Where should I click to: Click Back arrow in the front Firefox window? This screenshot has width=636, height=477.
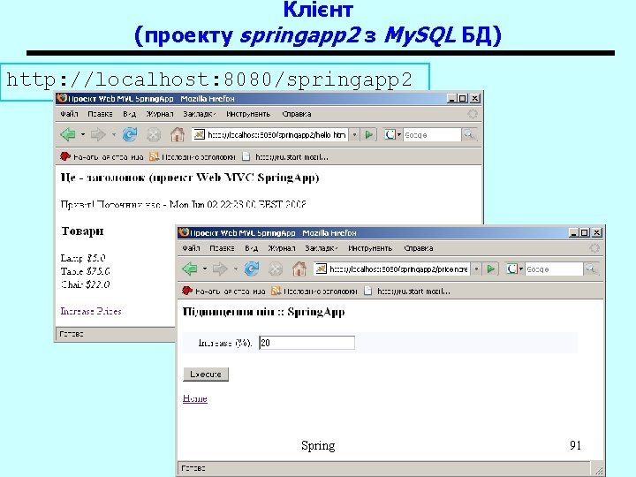(190, 269)
